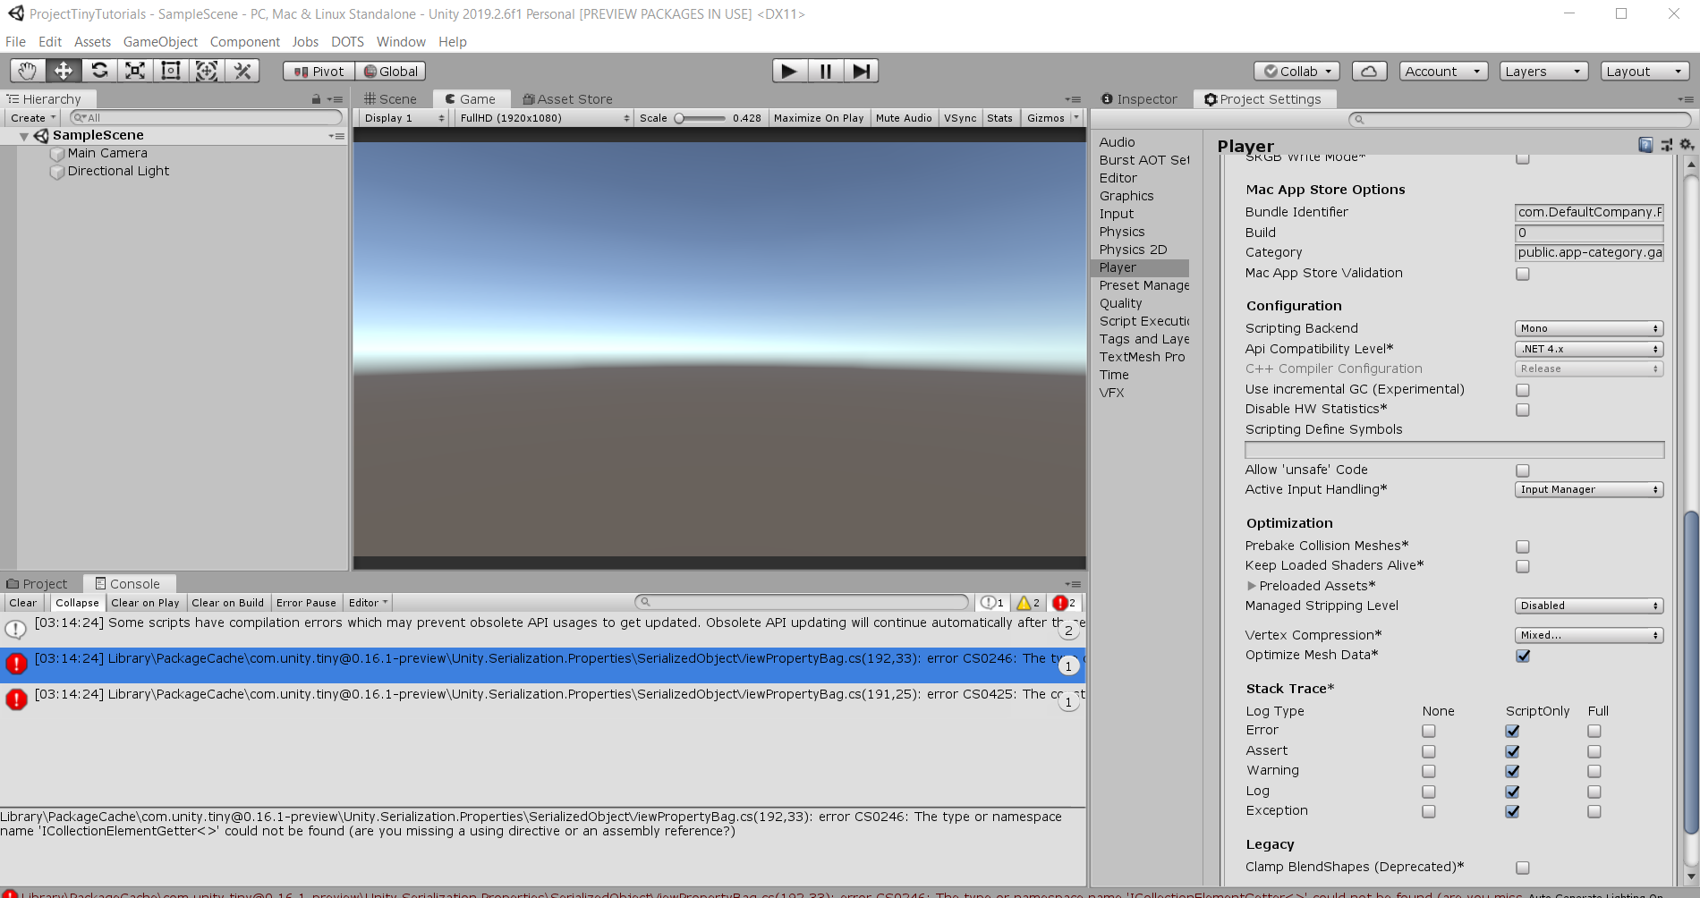Toggle warning message filter in Console
The width and height of the screenshot is (1700, 898).
[1028, 603]
